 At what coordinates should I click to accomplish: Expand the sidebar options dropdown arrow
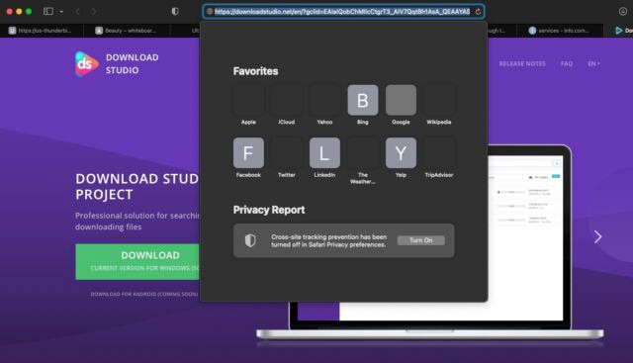[x=61, y=12]
